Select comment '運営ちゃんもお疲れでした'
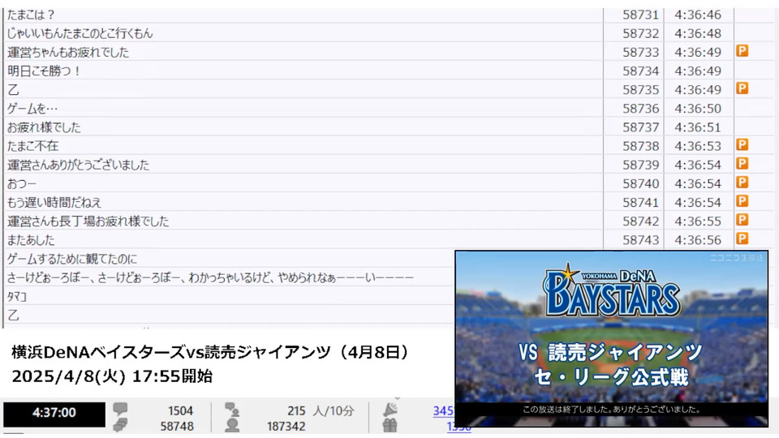Screen dimensions: 779x438 click(x=68, y=52)
